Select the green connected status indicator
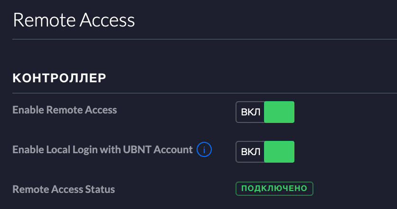This screenshot has height=209, width=397. pos(274,189)
